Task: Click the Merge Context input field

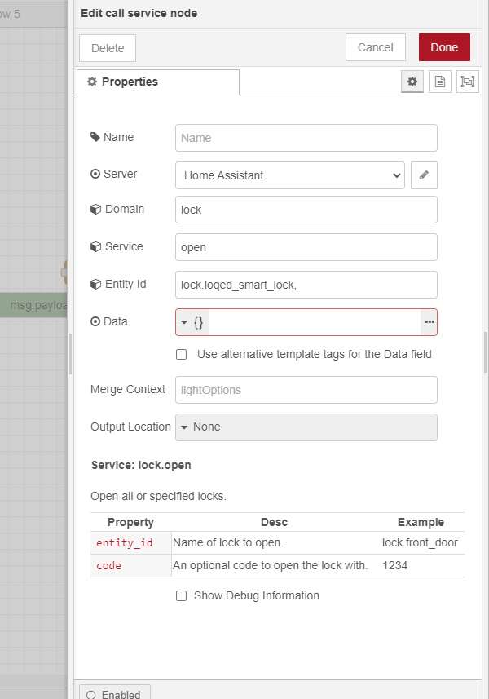Action: [306, 390]
